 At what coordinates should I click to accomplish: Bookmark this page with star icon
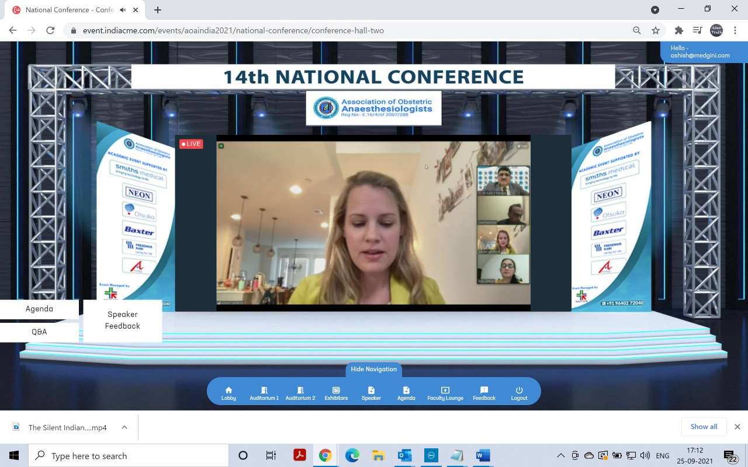(x=656, y=30)
